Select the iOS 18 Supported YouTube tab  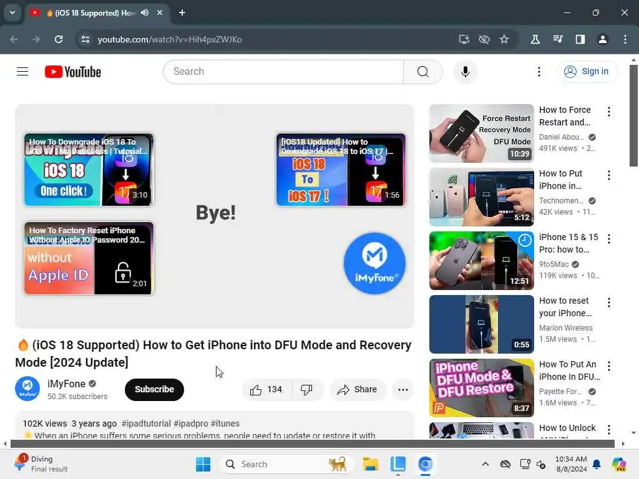(x=95, y=13)
